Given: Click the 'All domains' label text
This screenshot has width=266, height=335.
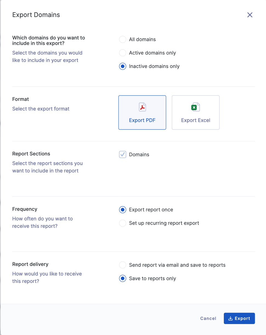Looking at the screenshot, I should [142, 39].
